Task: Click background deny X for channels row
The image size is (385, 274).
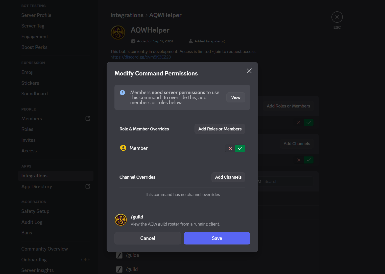Action: tap(299, 160)
